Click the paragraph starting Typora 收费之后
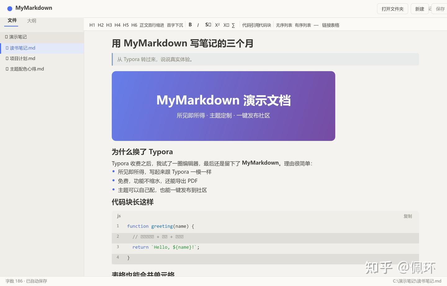 click(x=212, y=163)
